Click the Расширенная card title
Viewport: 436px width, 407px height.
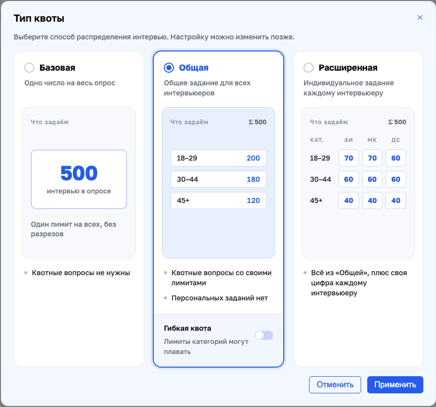(x=348, y=68)
